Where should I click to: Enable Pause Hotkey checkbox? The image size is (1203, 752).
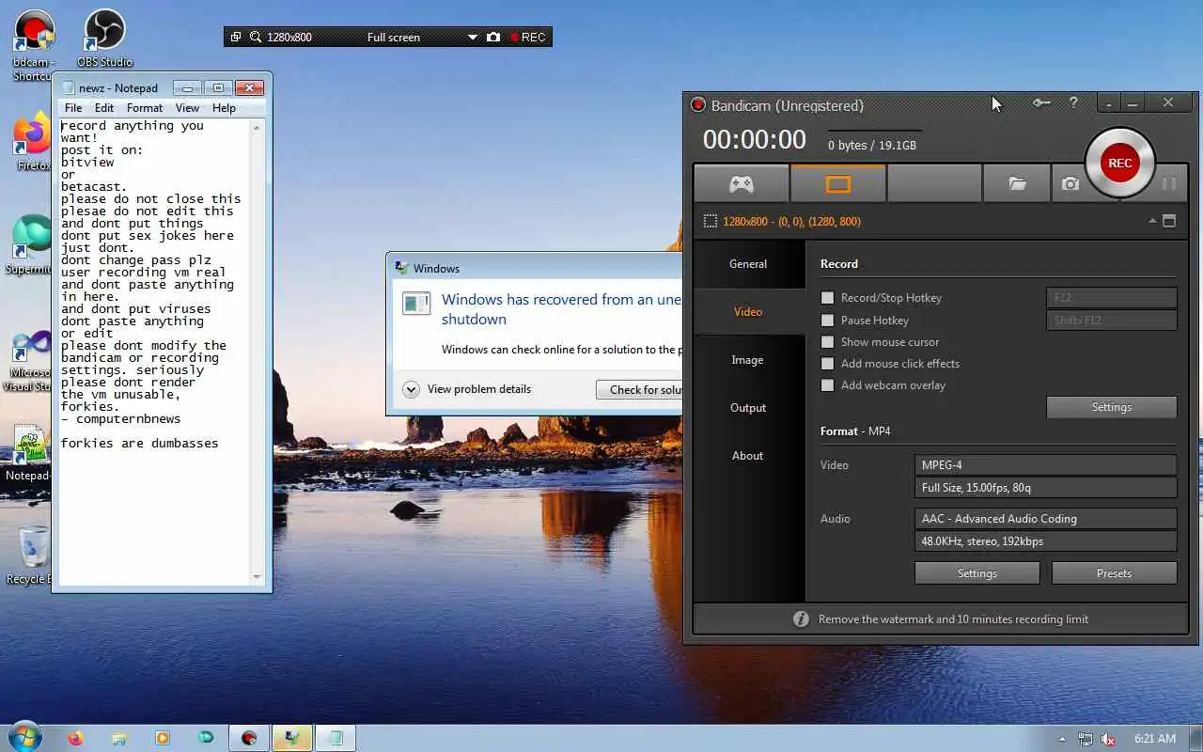[828, 321]
